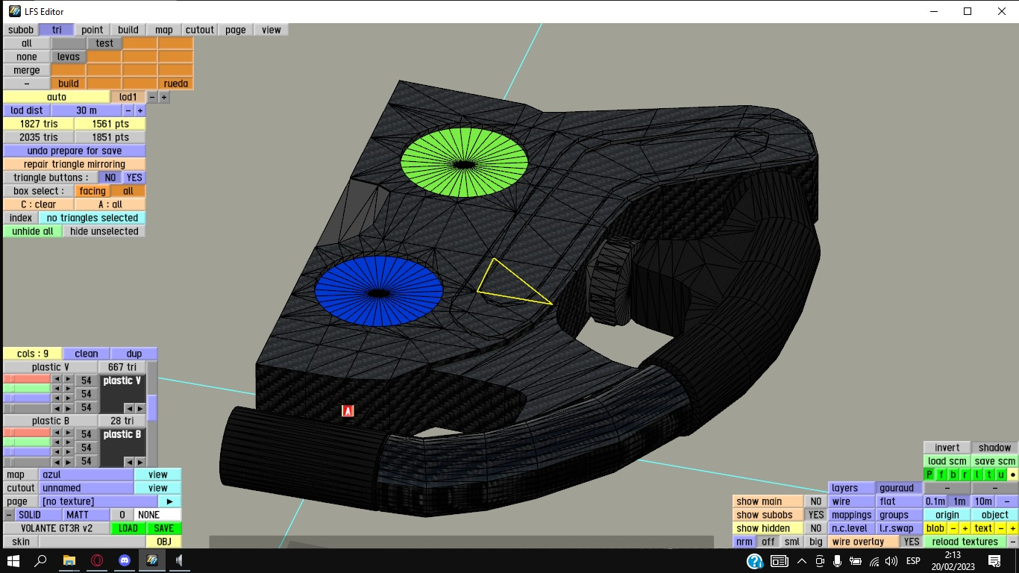Click the levas subobject slot

point(69,57)
